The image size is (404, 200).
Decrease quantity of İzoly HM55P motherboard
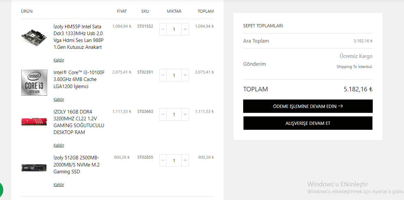pyautogui.click(x=163, y=29)
